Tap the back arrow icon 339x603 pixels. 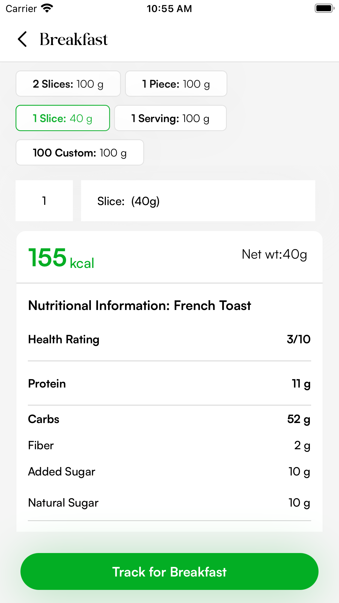pos(22,39)
